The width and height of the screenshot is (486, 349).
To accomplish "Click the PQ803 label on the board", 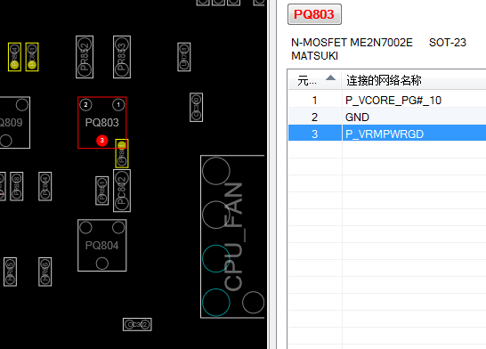I will 102,123.
